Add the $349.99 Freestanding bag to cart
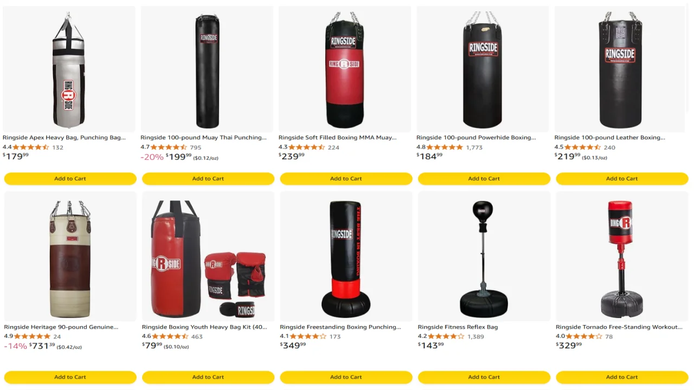 (346, 377)
